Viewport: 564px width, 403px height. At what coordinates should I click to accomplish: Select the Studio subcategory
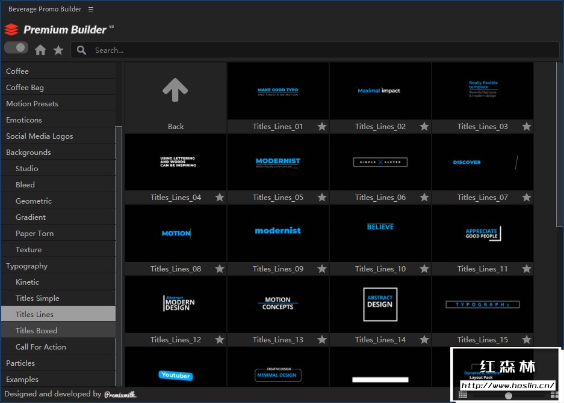tap(58, 168)
